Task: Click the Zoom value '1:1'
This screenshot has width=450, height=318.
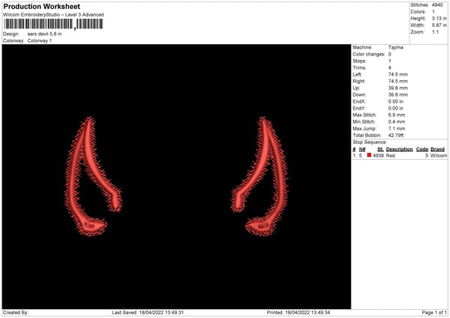Action: pyautogui.click(x=435, y=31)
